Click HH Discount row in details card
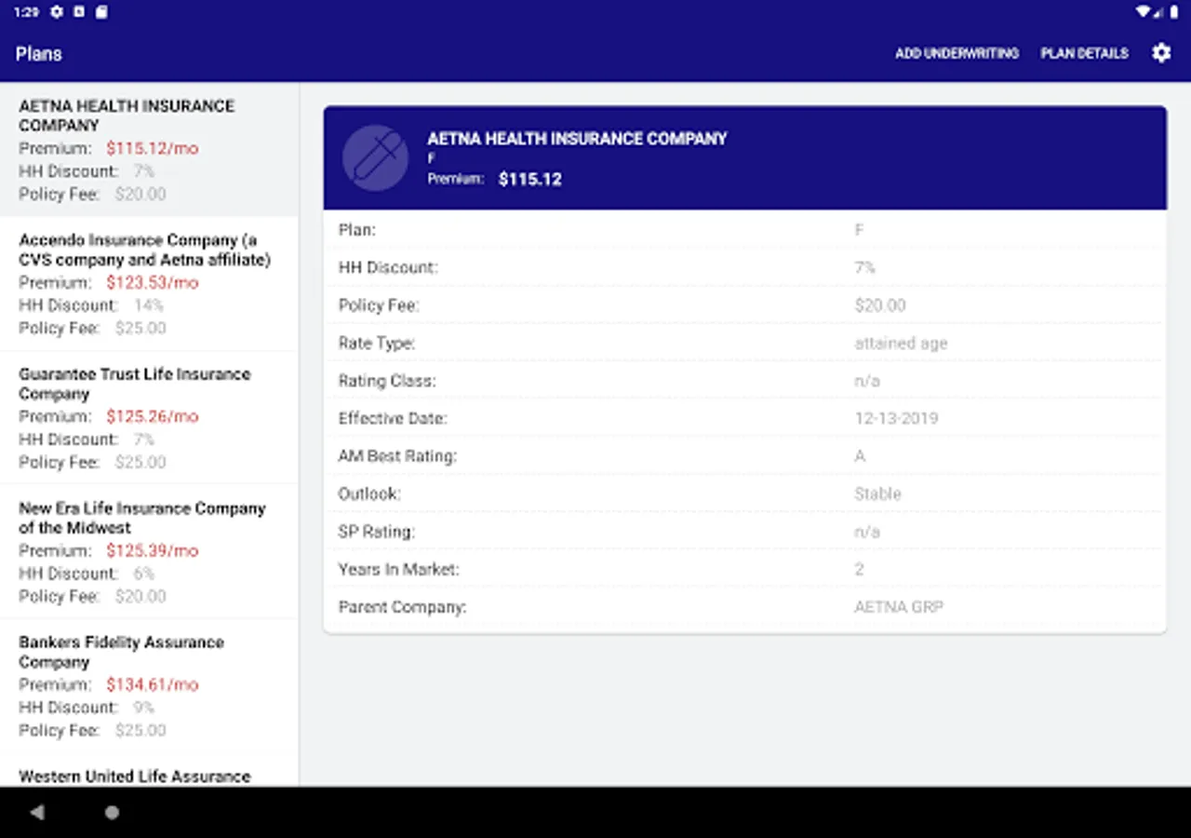This screenshot has width=1191, height=838. (744, 267)
